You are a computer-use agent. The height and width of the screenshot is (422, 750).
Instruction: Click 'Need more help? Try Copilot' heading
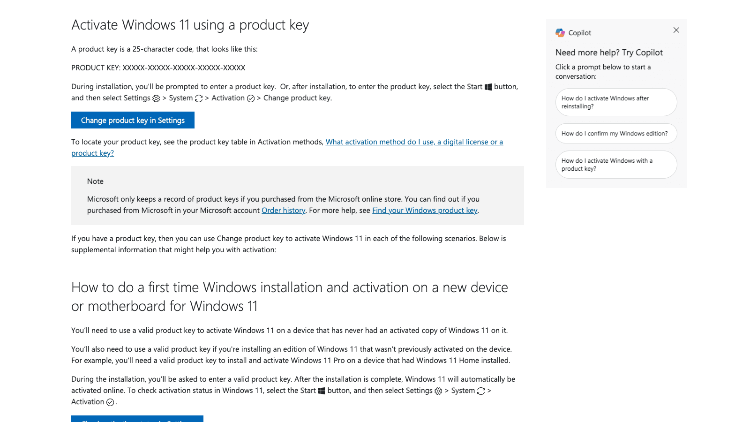pos(609,53)
